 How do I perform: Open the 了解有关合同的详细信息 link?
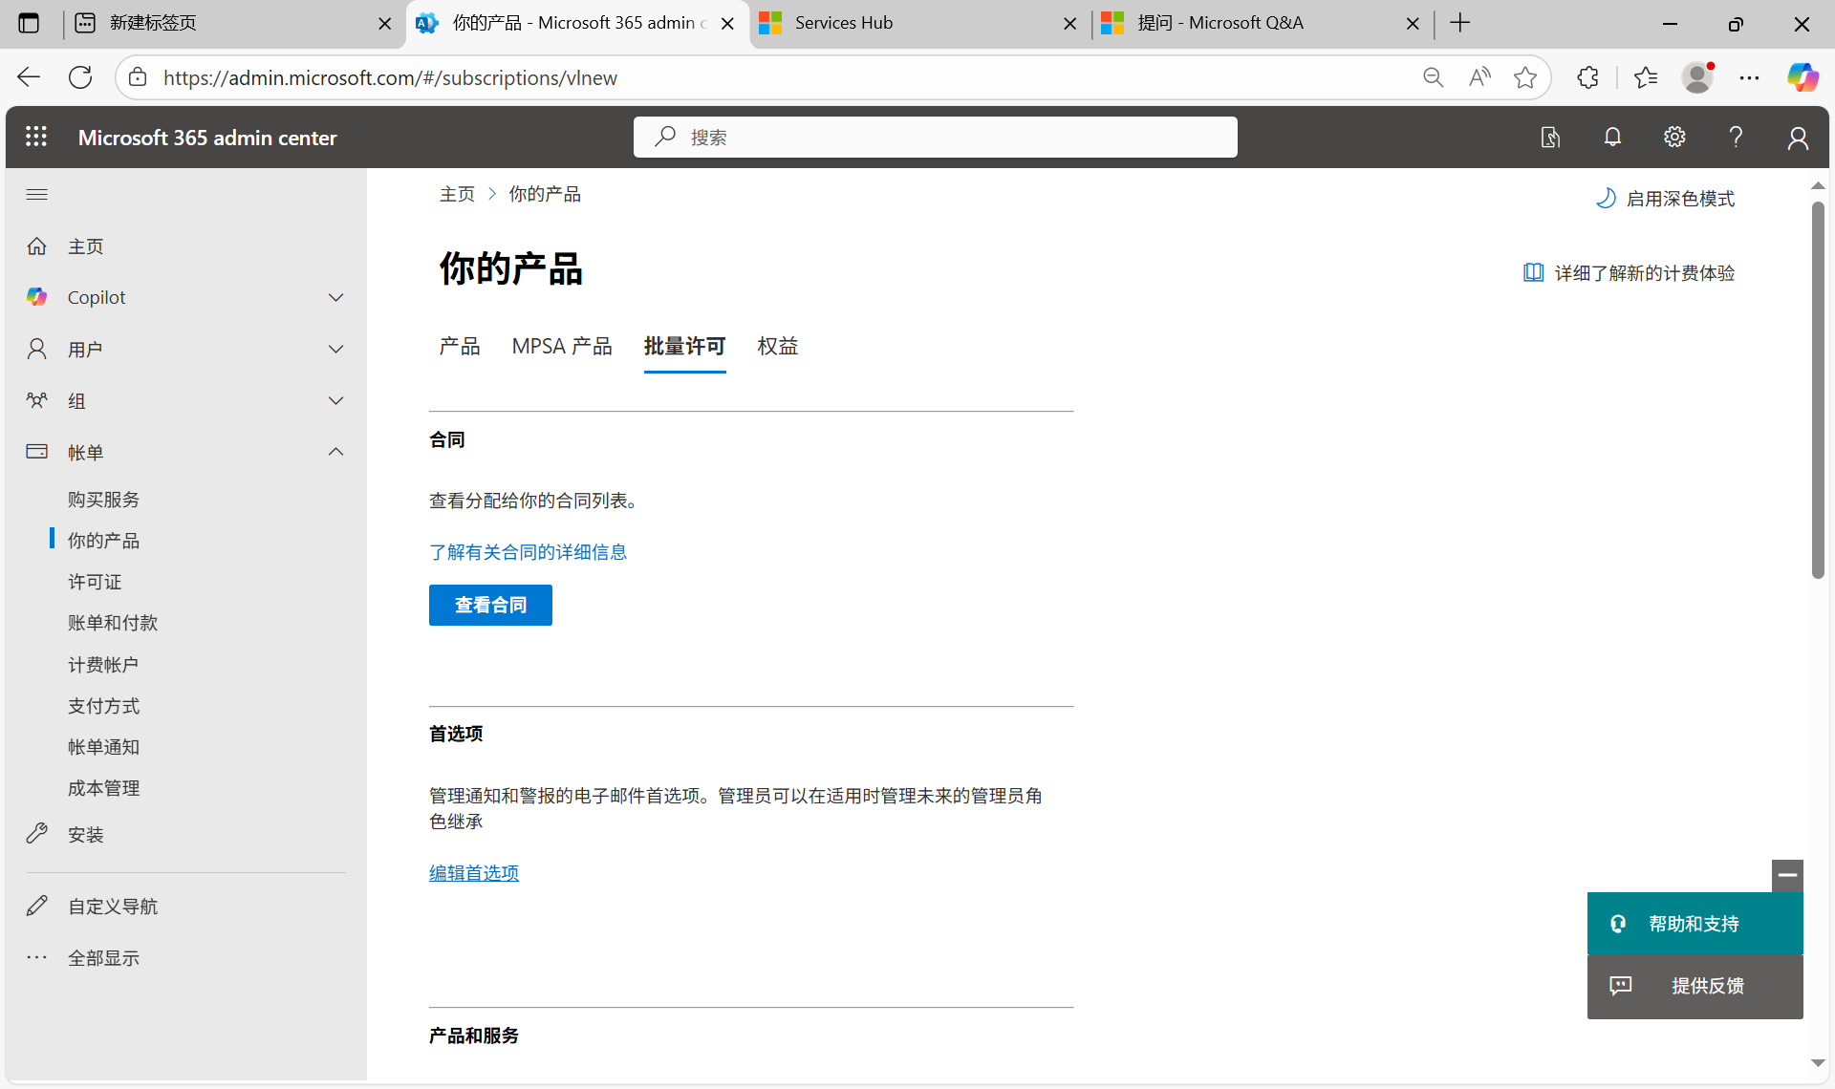point(528,552)
